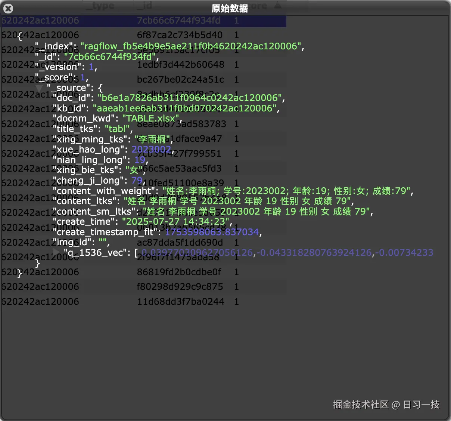Click the xing_ming_tks value 李雨桐
Viewport: 451px width, 421px height.
tap(151, 139)
